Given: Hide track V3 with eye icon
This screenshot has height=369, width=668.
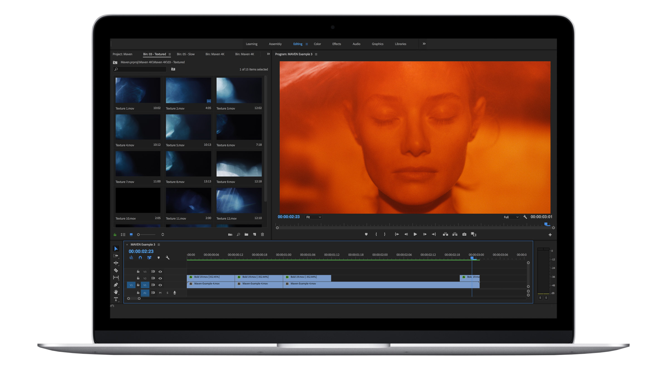Looking at the screenshot, I should [x=160, y=272].
